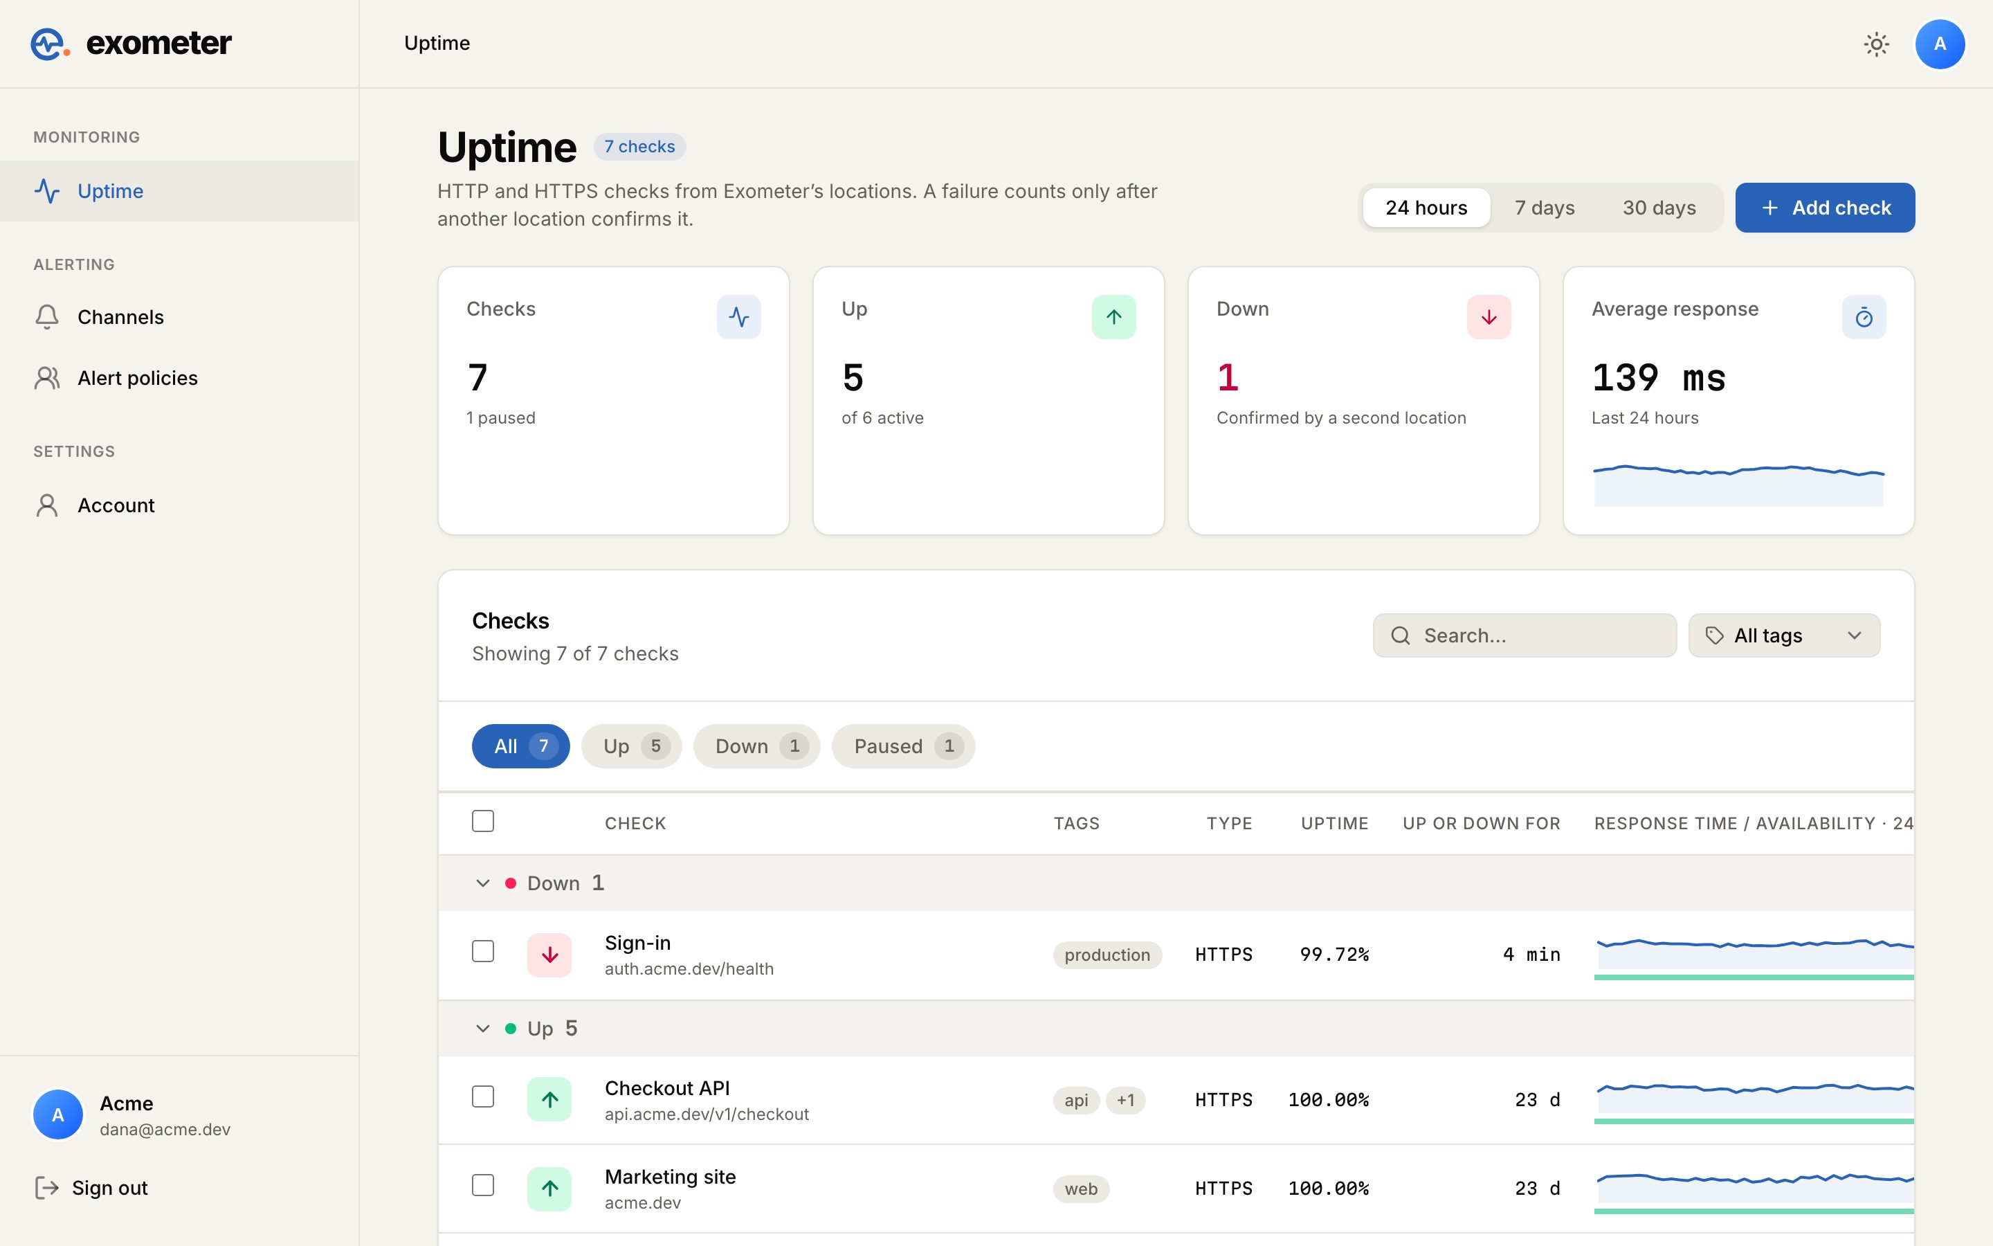Click the UP OR DOWN FOR column header

pos(1482,823)
